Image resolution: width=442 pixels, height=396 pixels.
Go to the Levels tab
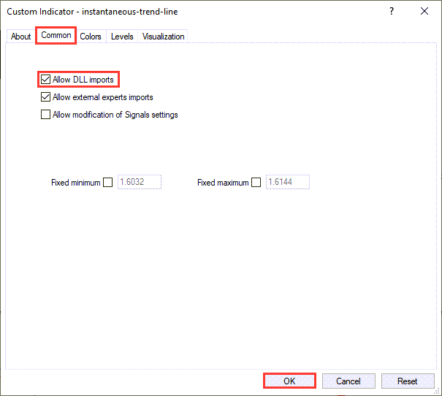[122, 37]
